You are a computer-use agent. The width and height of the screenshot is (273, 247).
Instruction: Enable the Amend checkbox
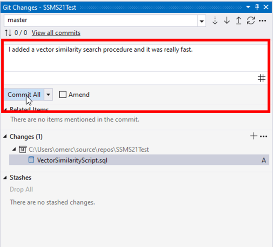pos(63,95)
